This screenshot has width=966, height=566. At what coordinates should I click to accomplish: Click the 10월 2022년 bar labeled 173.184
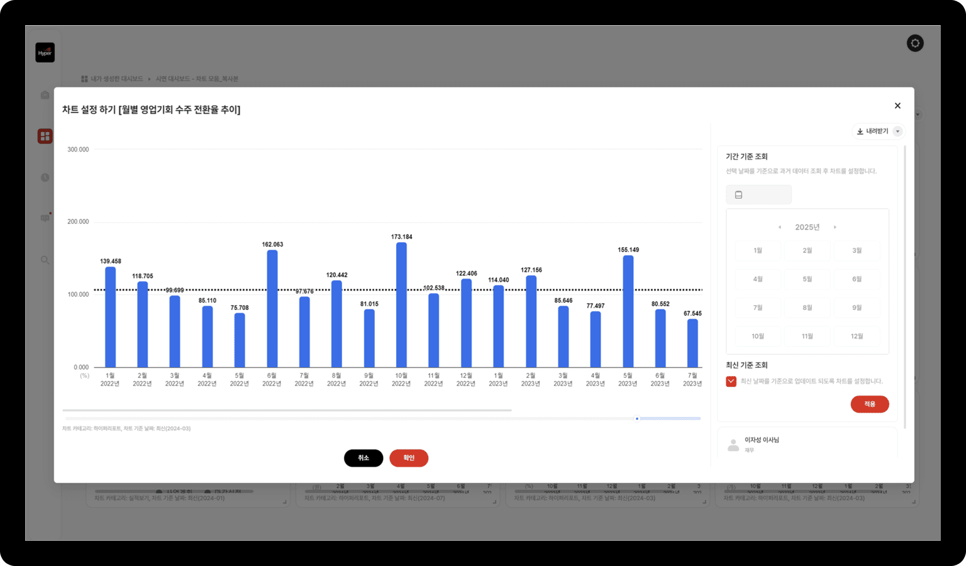pyautogui.click(x=401, y=305)
